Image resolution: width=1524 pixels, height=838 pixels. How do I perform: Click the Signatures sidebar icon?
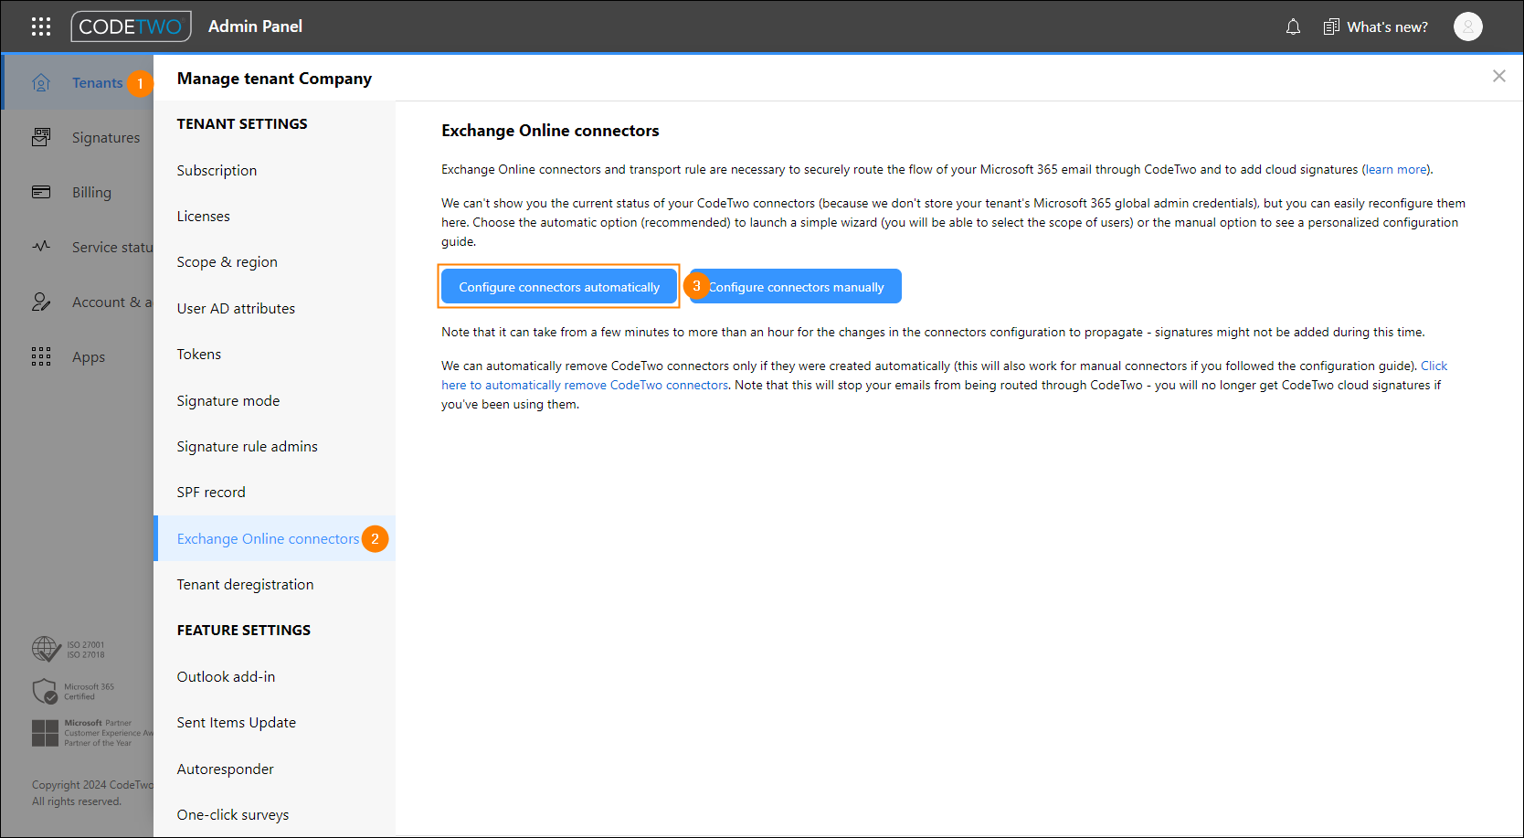point(41,138)
